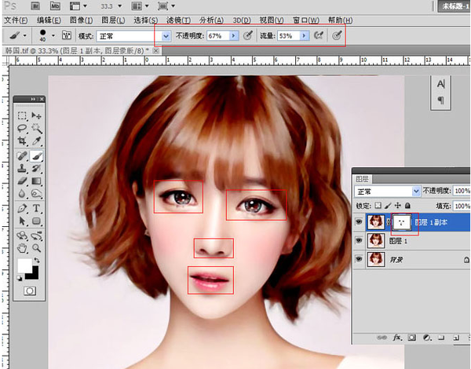The height and width of the screenshot is (369, 471).
Task: Toggle visibility of the 背景 layer
Action: point(360,258)
